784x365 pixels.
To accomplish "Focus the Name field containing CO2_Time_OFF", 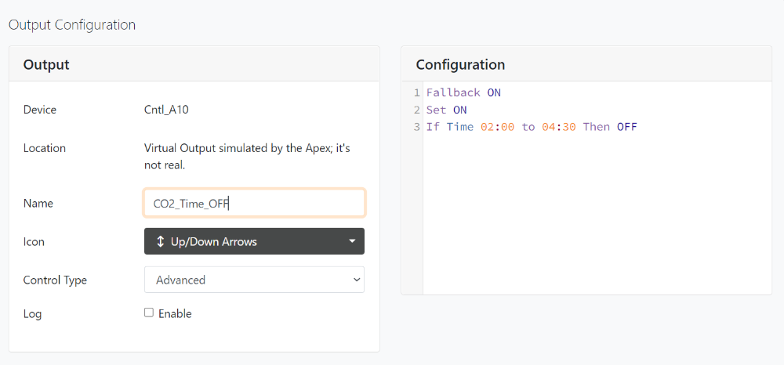I will [x=254, y=203].
